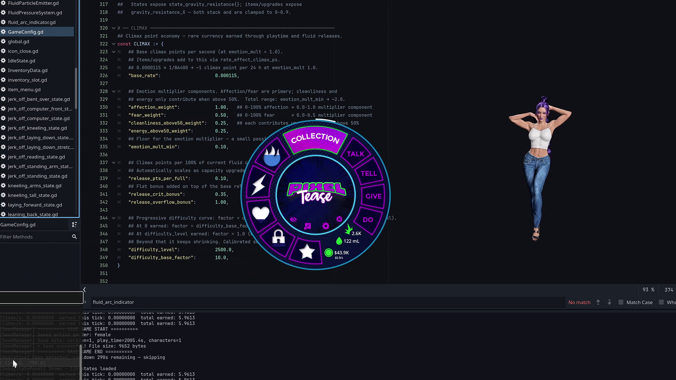Click the gear icon beside global.gd

(x=3, y=42)
